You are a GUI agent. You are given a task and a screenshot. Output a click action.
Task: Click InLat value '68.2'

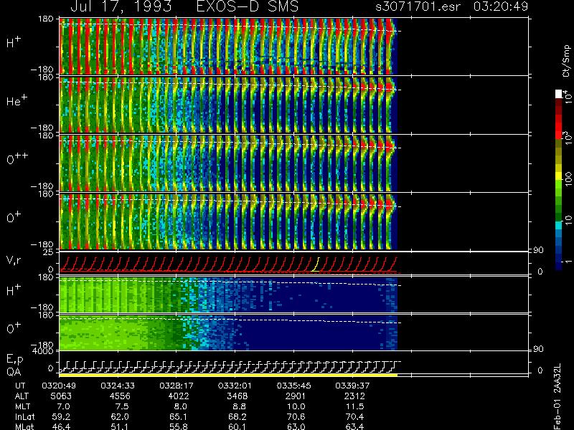point(237,416)
